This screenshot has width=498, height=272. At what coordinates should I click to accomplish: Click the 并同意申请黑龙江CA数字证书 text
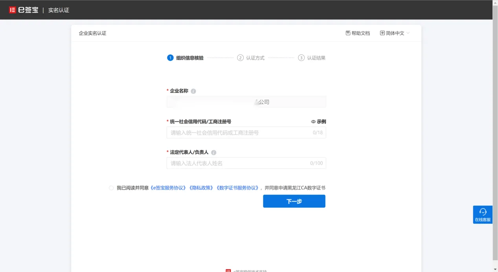click(295, 188)
